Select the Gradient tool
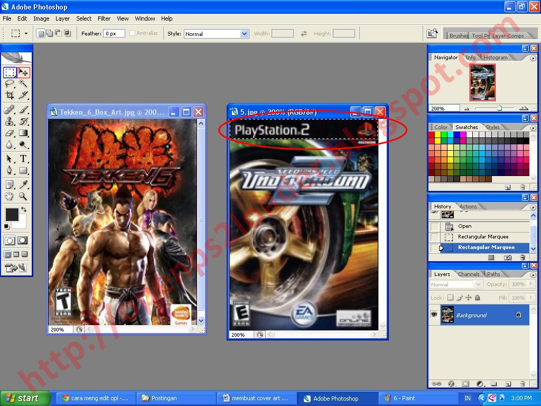 pos(23,133)
